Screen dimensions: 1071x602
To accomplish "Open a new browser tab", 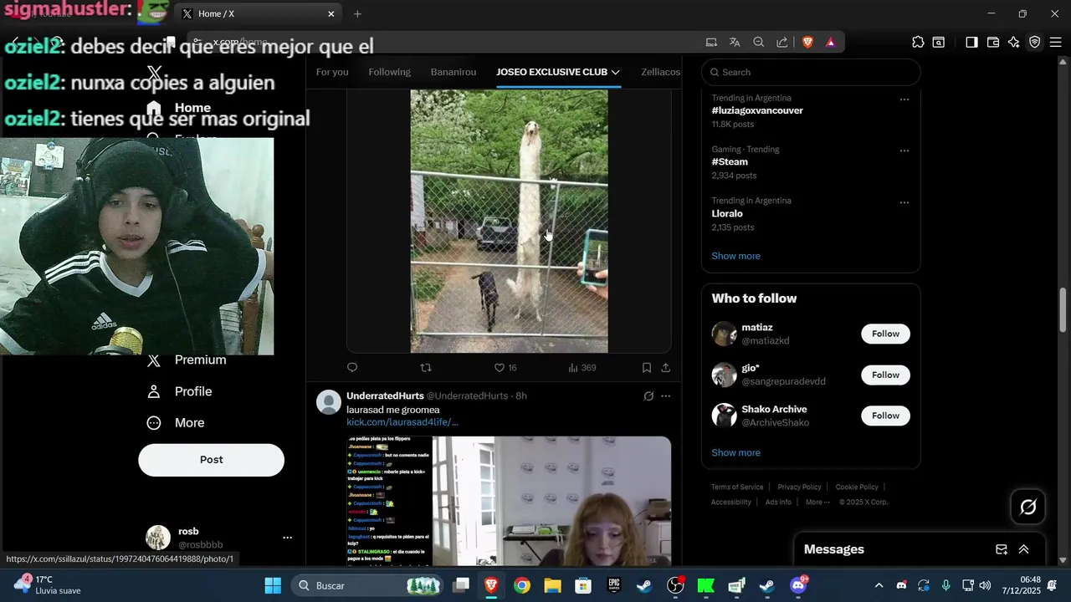I will [x=357, y=13].
